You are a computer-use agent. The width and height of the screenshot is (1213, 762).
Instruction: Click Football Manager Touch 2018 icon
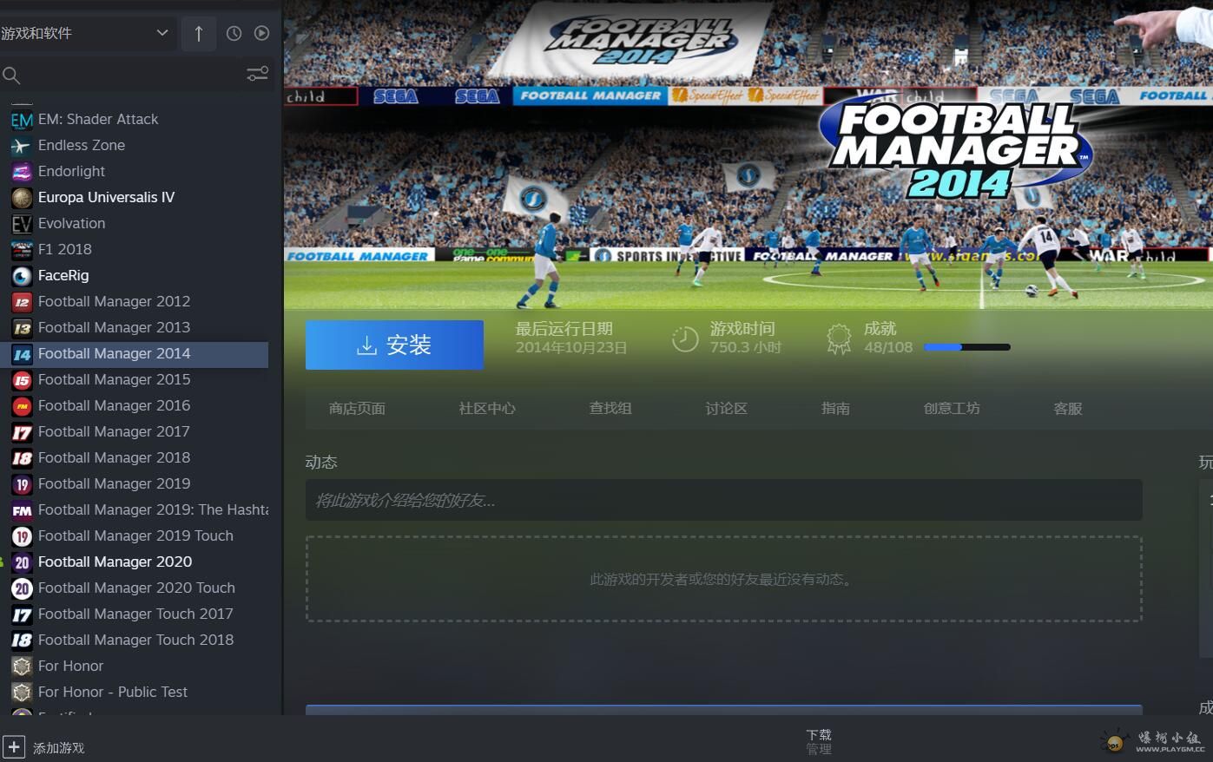pos(22,640)
